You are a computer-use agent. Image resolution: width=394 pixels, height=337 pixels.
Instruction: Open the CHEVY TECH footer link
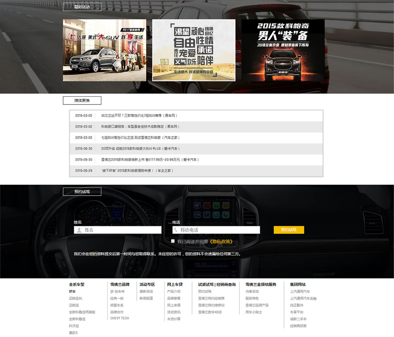tap(119, 318)
